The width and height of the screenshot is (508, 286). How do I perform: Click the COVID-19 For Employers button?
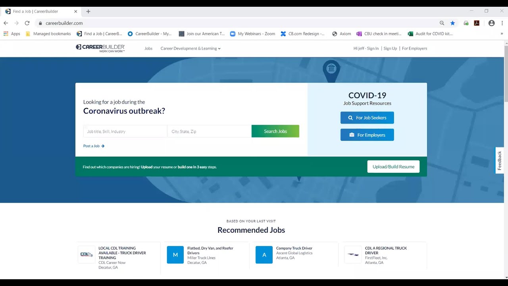367,135
